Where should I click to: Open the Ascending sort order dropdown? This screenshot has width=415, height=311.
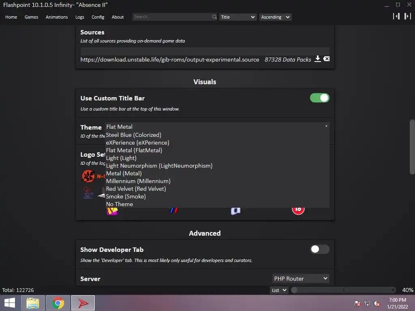click(x=275, y=17)
